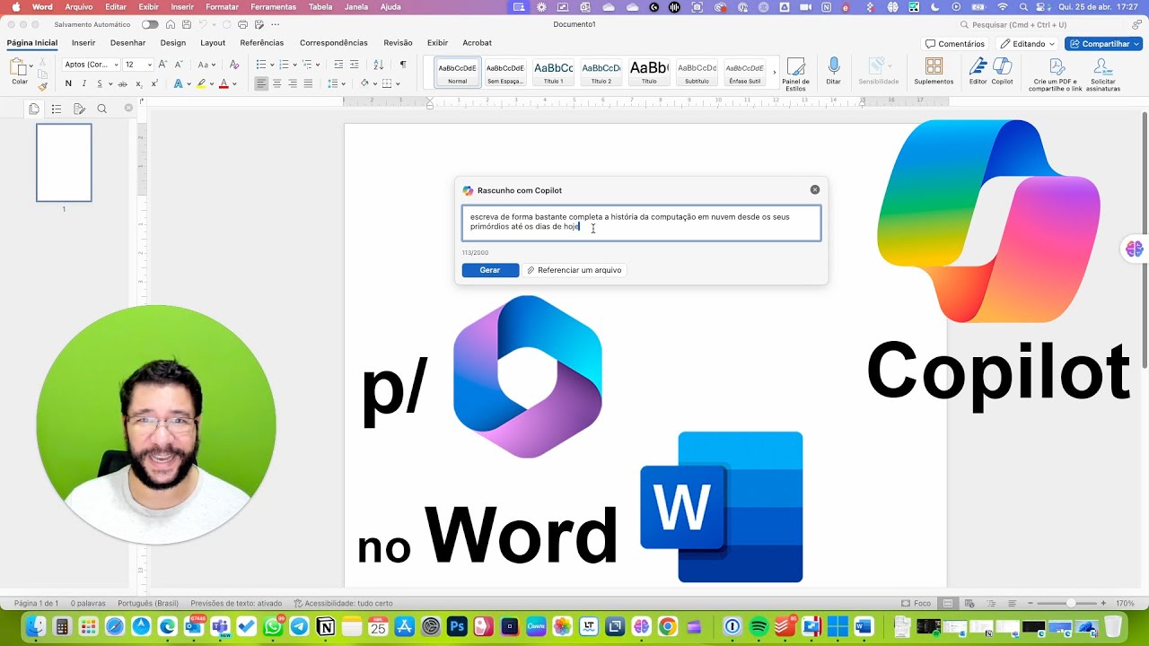Increase indent icon
The height and width of the screenshot is (646, 1149).
coord(355,65)
